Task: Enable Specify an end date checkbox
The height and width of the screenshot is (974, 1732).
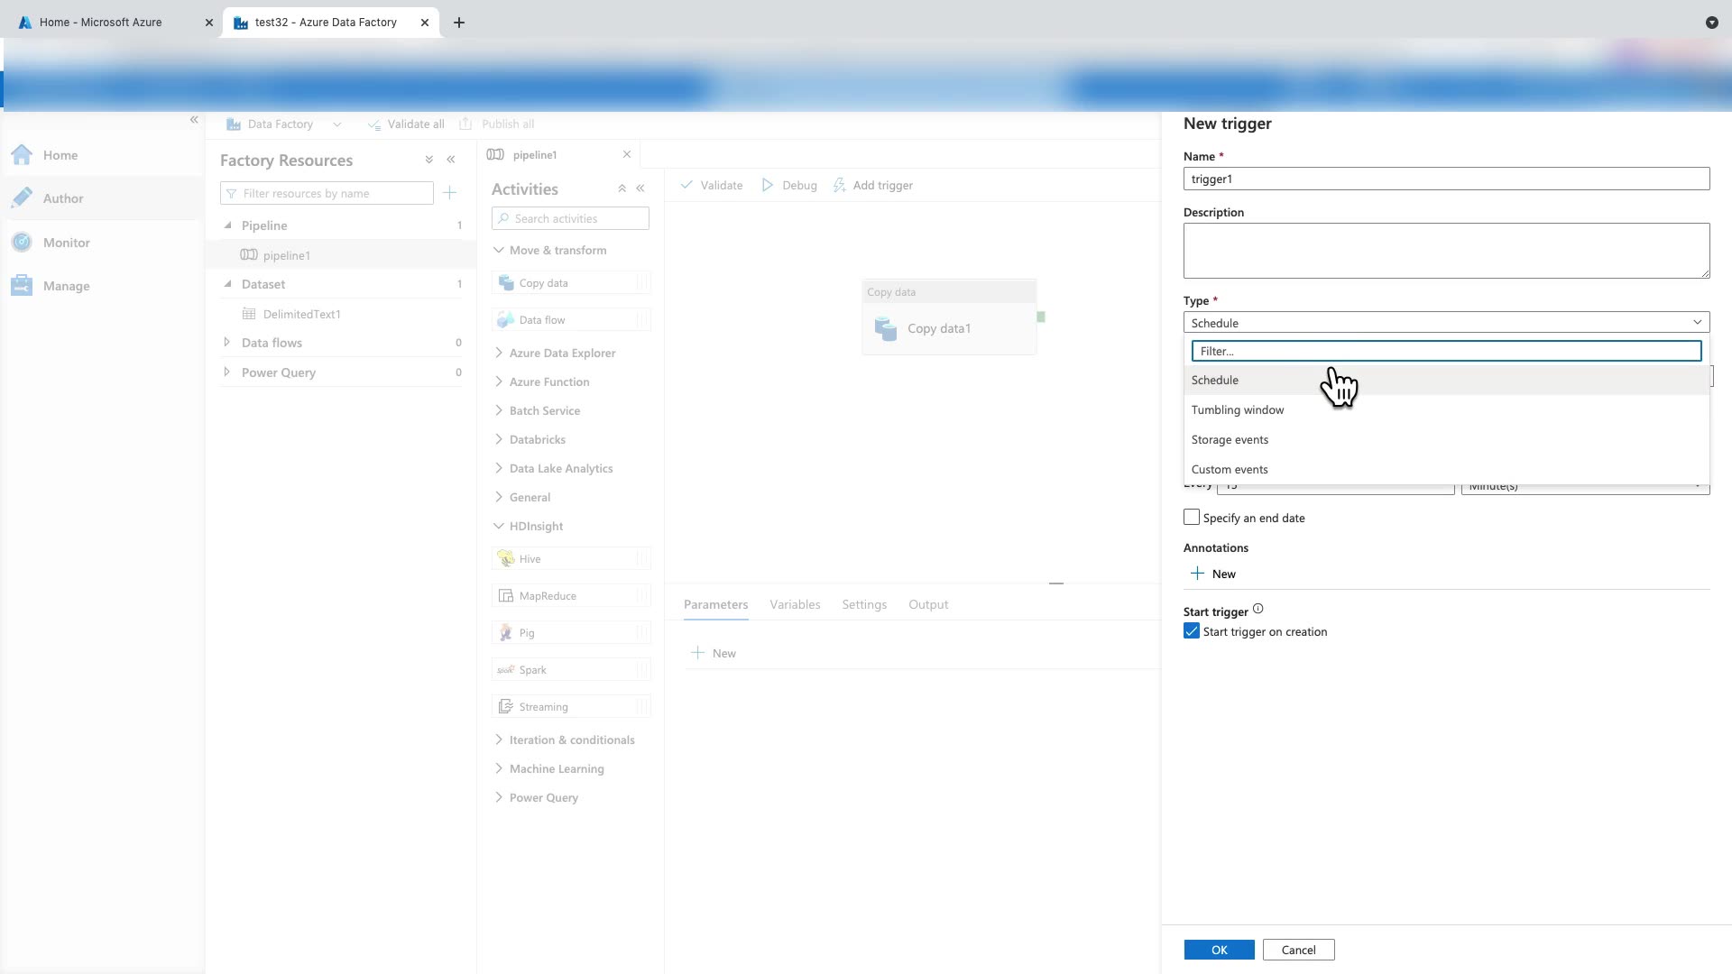Action: point(1192,517)
